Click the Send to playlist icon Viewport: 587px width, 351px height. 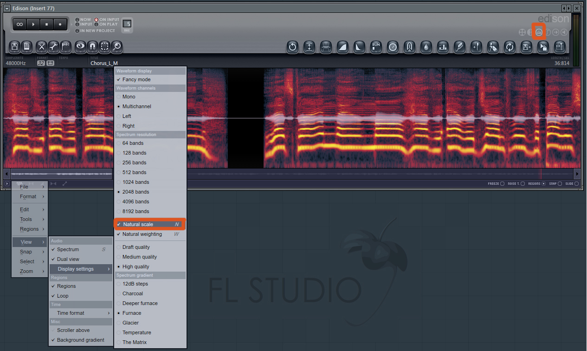tap(560, 46)
